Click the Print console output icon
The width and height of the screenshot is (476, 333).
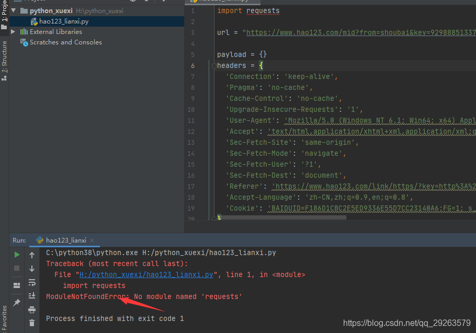coord(32,309)
